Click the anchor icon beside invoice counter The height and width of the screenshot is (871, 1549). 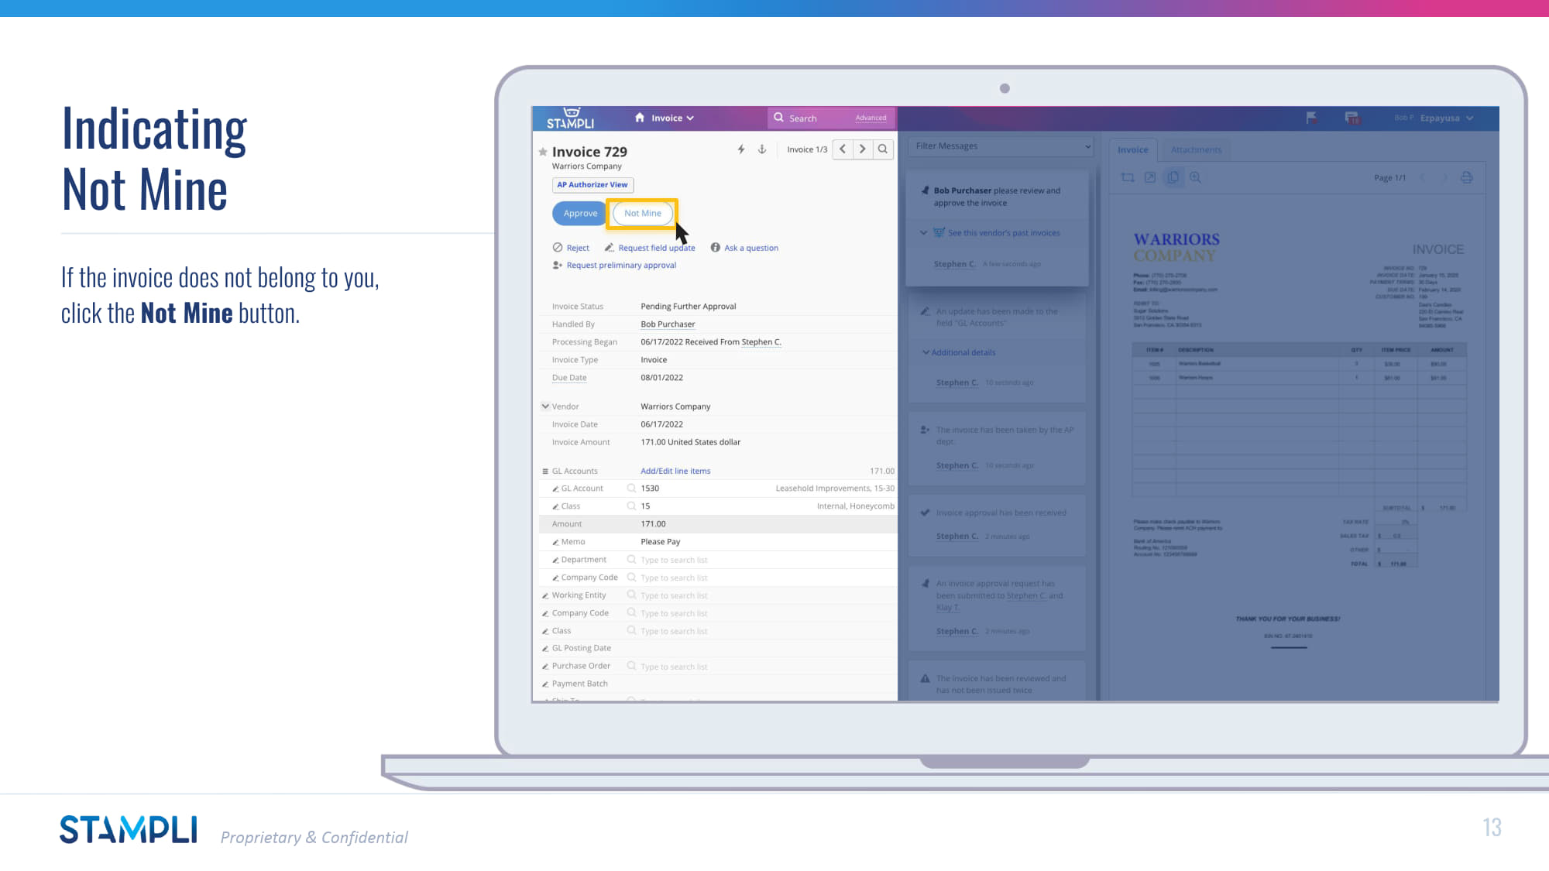point(762,149)
